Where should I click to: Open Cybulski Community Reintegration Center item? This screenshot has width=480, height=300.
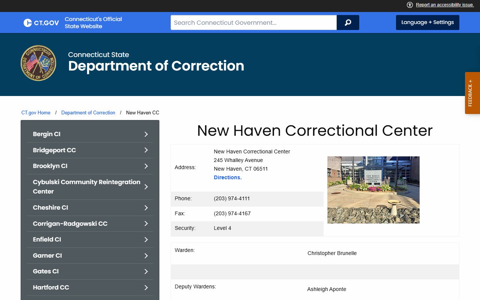[x=87, y=187]
